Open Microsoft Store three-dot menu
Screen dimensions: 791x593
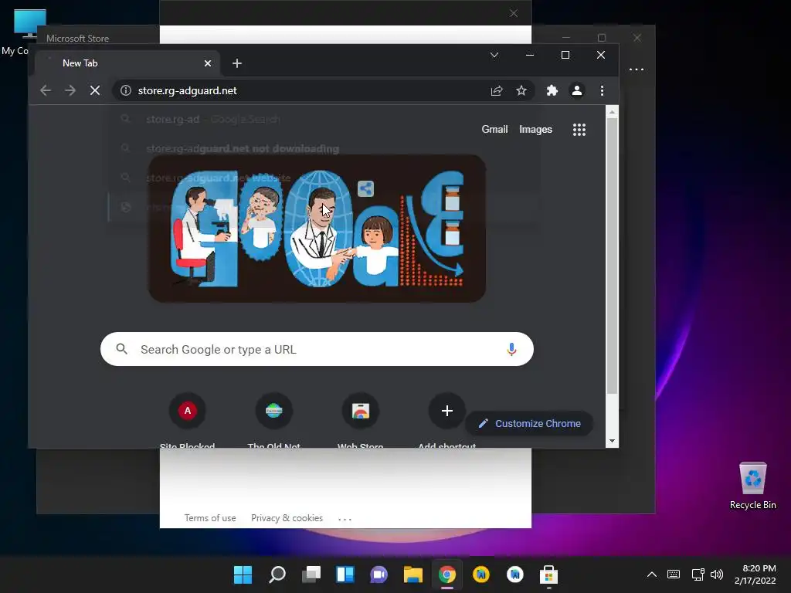[x=637, y=69]
